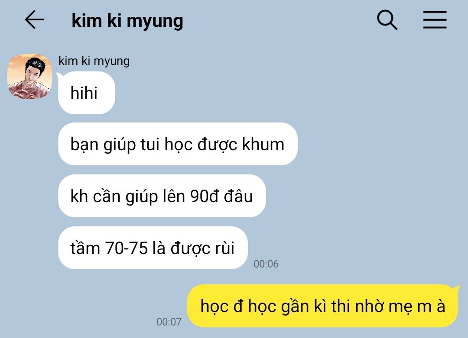Open the search magnifier icon

pyautogui.click(x=387, y=19)
